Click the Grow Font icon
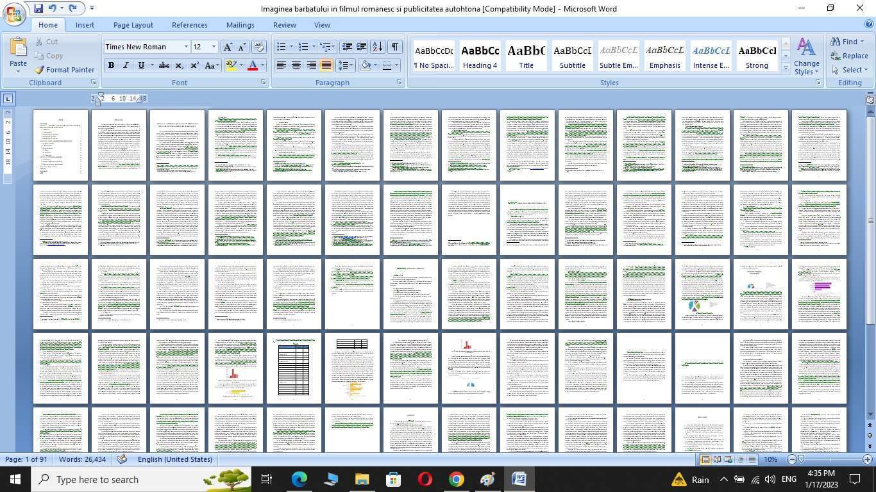This screenshot has width=876, height=492. pyautogui.click(x=228, y=47)
